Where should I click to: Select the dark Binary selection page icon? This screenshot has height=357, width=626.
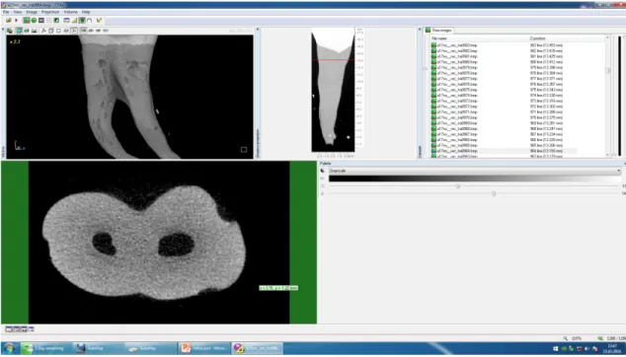tap(41, 21)
